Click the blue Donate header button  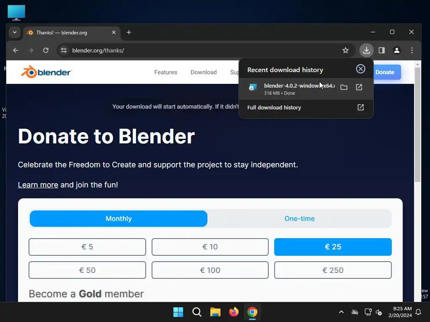[387, 72]
